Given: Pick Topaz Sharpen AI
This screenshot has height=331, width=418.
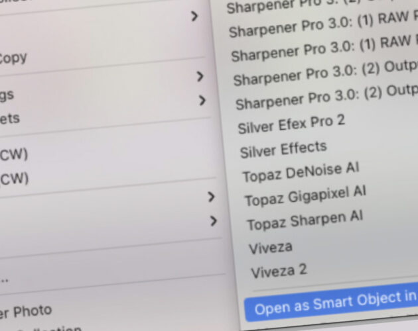Looking at the screenshot, I should pyautogui.click(x=305, y=220).
